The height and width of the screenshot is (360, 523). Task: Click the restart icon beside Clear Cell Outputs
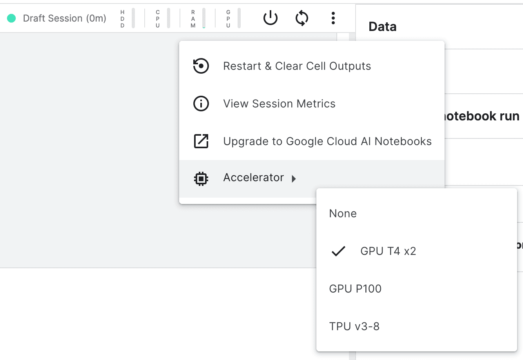201,66
